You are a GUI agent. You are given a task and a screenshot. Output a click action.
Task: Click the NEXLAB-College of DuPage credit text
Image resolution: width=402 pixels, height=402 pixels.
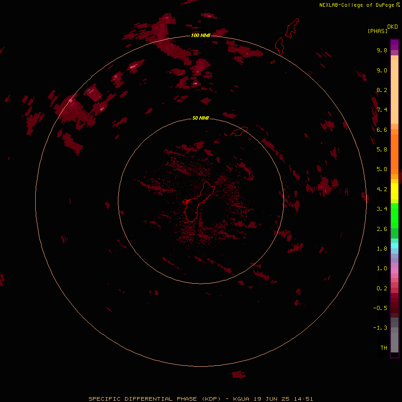point(357,5)
